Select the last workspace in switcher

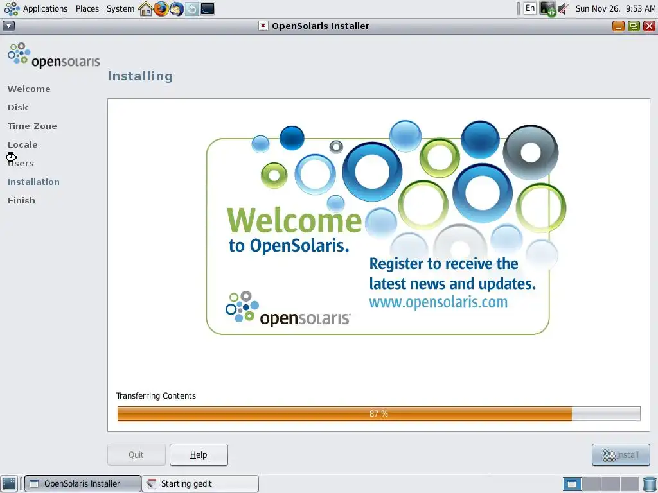[x=630, y=484]
